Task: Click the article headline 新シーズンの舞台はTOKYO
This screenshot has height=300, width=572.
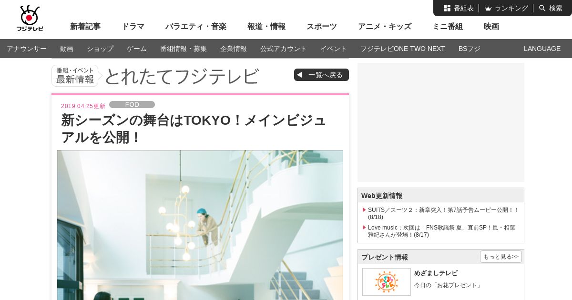Action: tap(194, 129)
